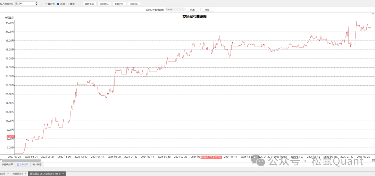The image size is (375, 176).
Task: Select the 算术 calculation method
Action: (68, 4)
